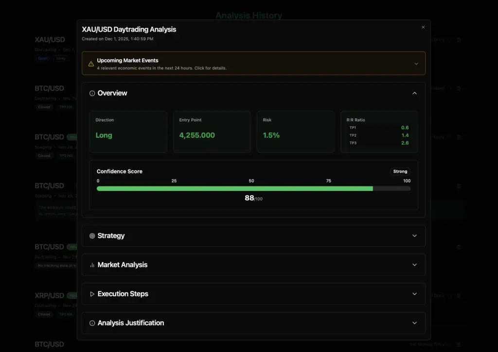Select the Long direction value
Image resolution: width=498 pixels, height=352 pixels.
(x=104, y=135)
